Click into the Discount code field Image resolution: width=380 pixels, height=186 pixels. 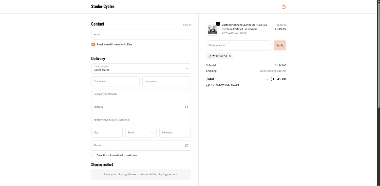(238, 45)
